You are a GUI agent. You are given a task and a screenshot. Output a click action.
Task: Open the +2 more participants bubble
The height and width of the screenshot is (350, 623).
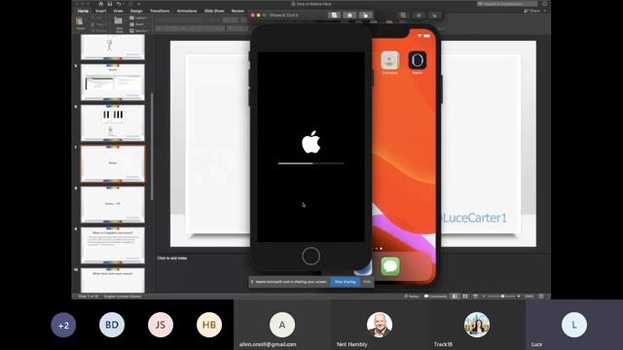point(63,325)
